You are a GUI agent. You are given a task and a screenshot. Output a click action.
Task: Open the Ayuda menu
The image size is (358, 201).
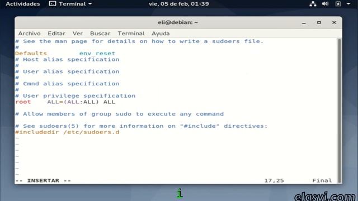[x=161, y=33]
